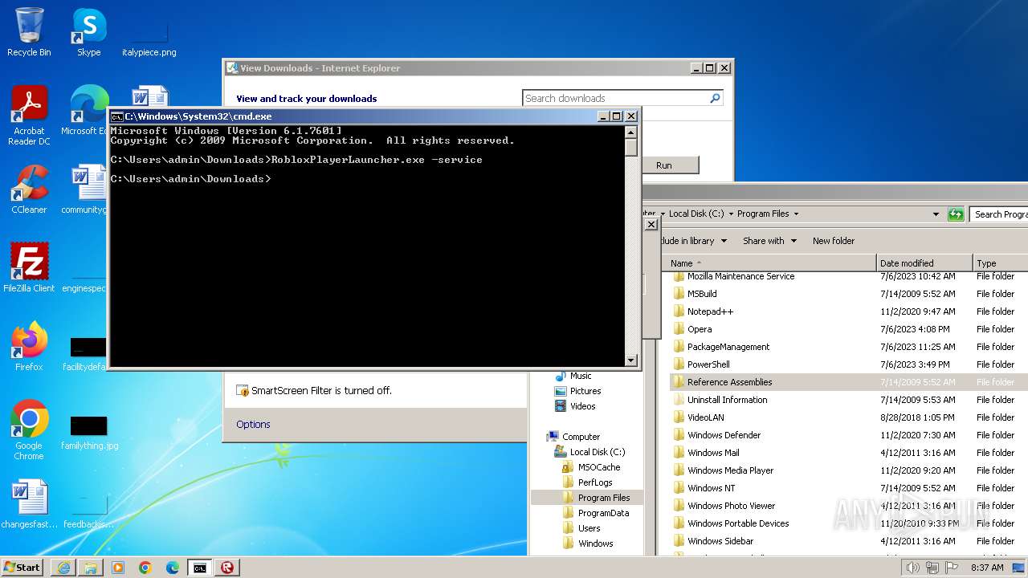Open the address bar history dropdown

(x=936, y=214)
